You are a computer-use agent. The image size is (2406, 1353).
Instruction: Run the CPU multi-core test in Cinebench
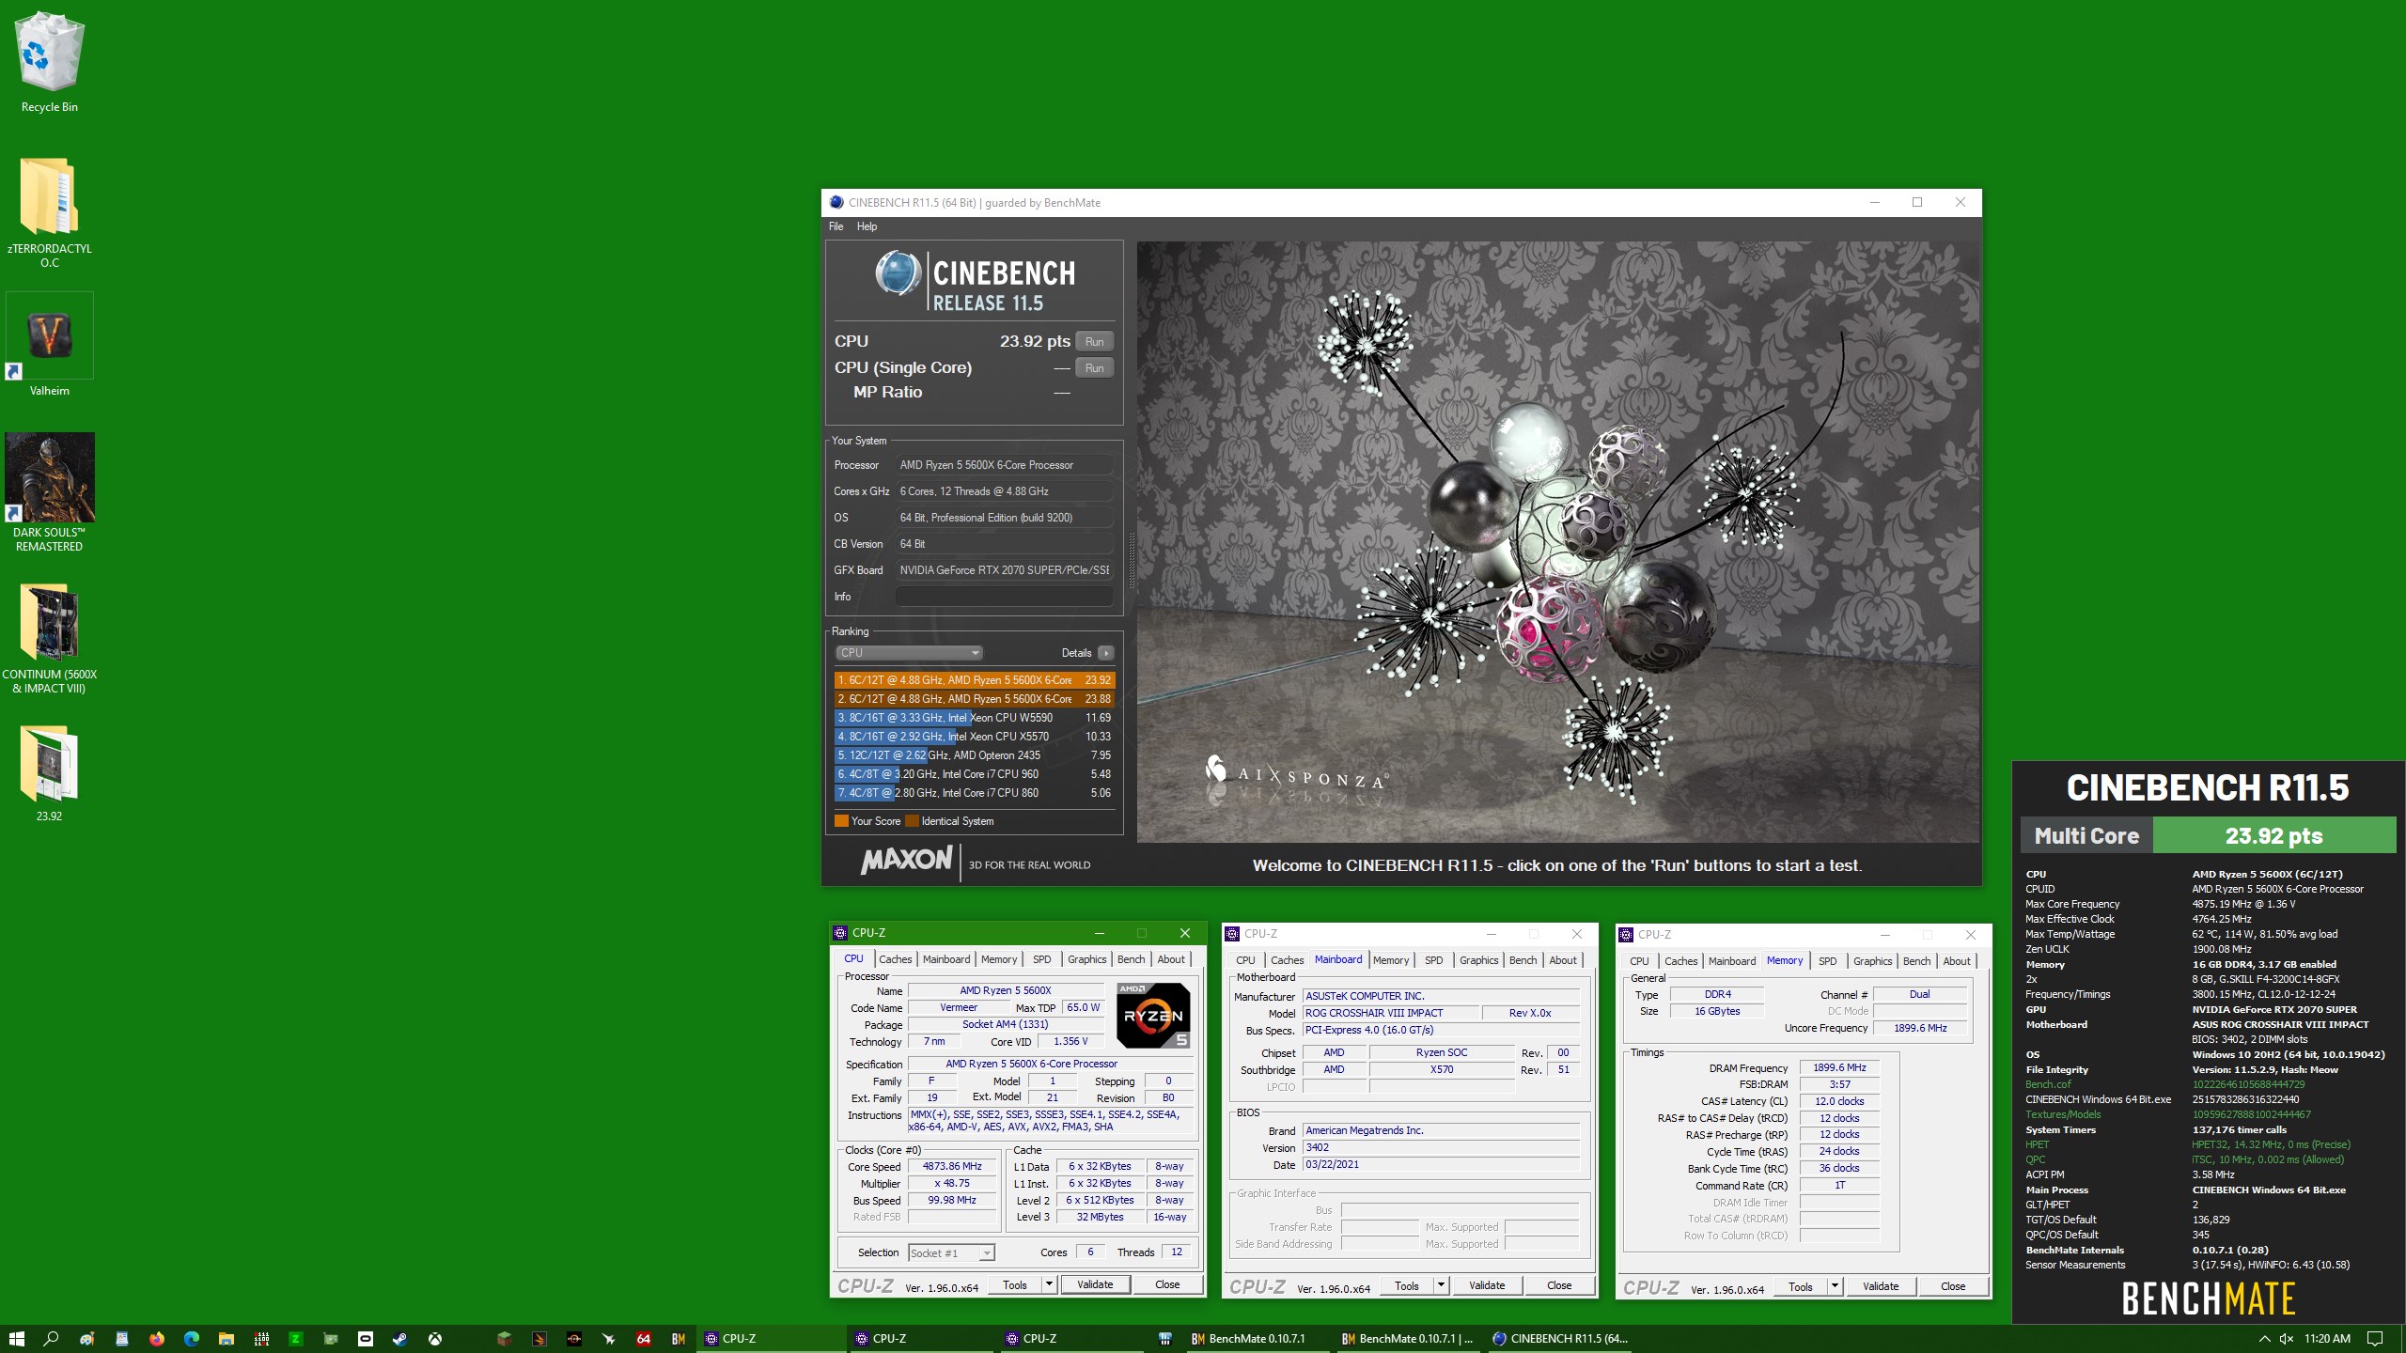click(1094, 341)
